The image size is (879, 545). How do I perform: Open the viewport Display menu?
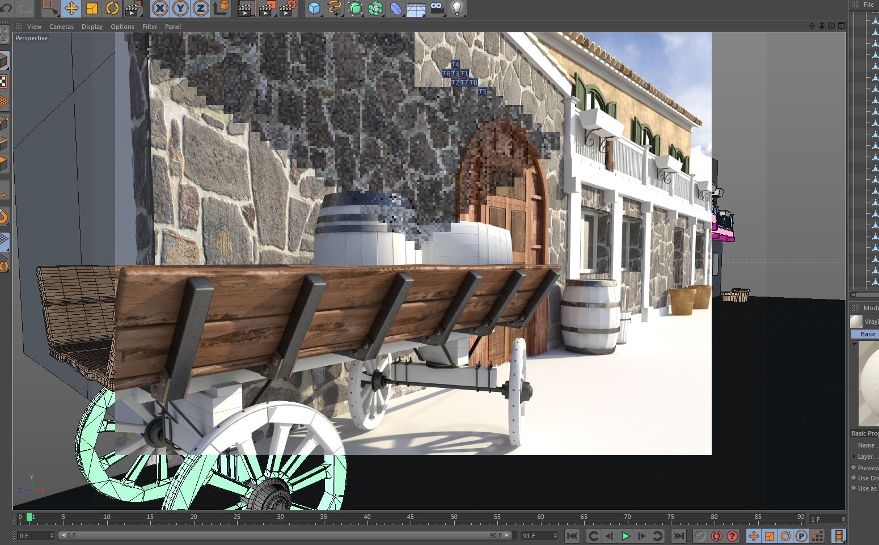click(x=92, y=27)
